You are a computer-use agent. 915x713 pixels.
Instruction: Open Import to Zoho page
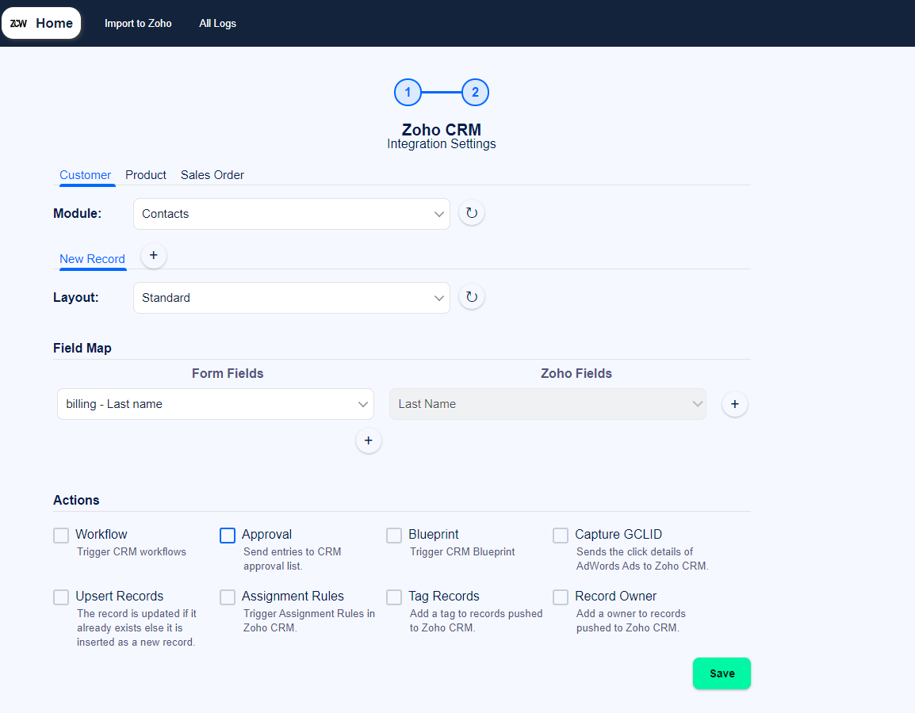[138, 23]
